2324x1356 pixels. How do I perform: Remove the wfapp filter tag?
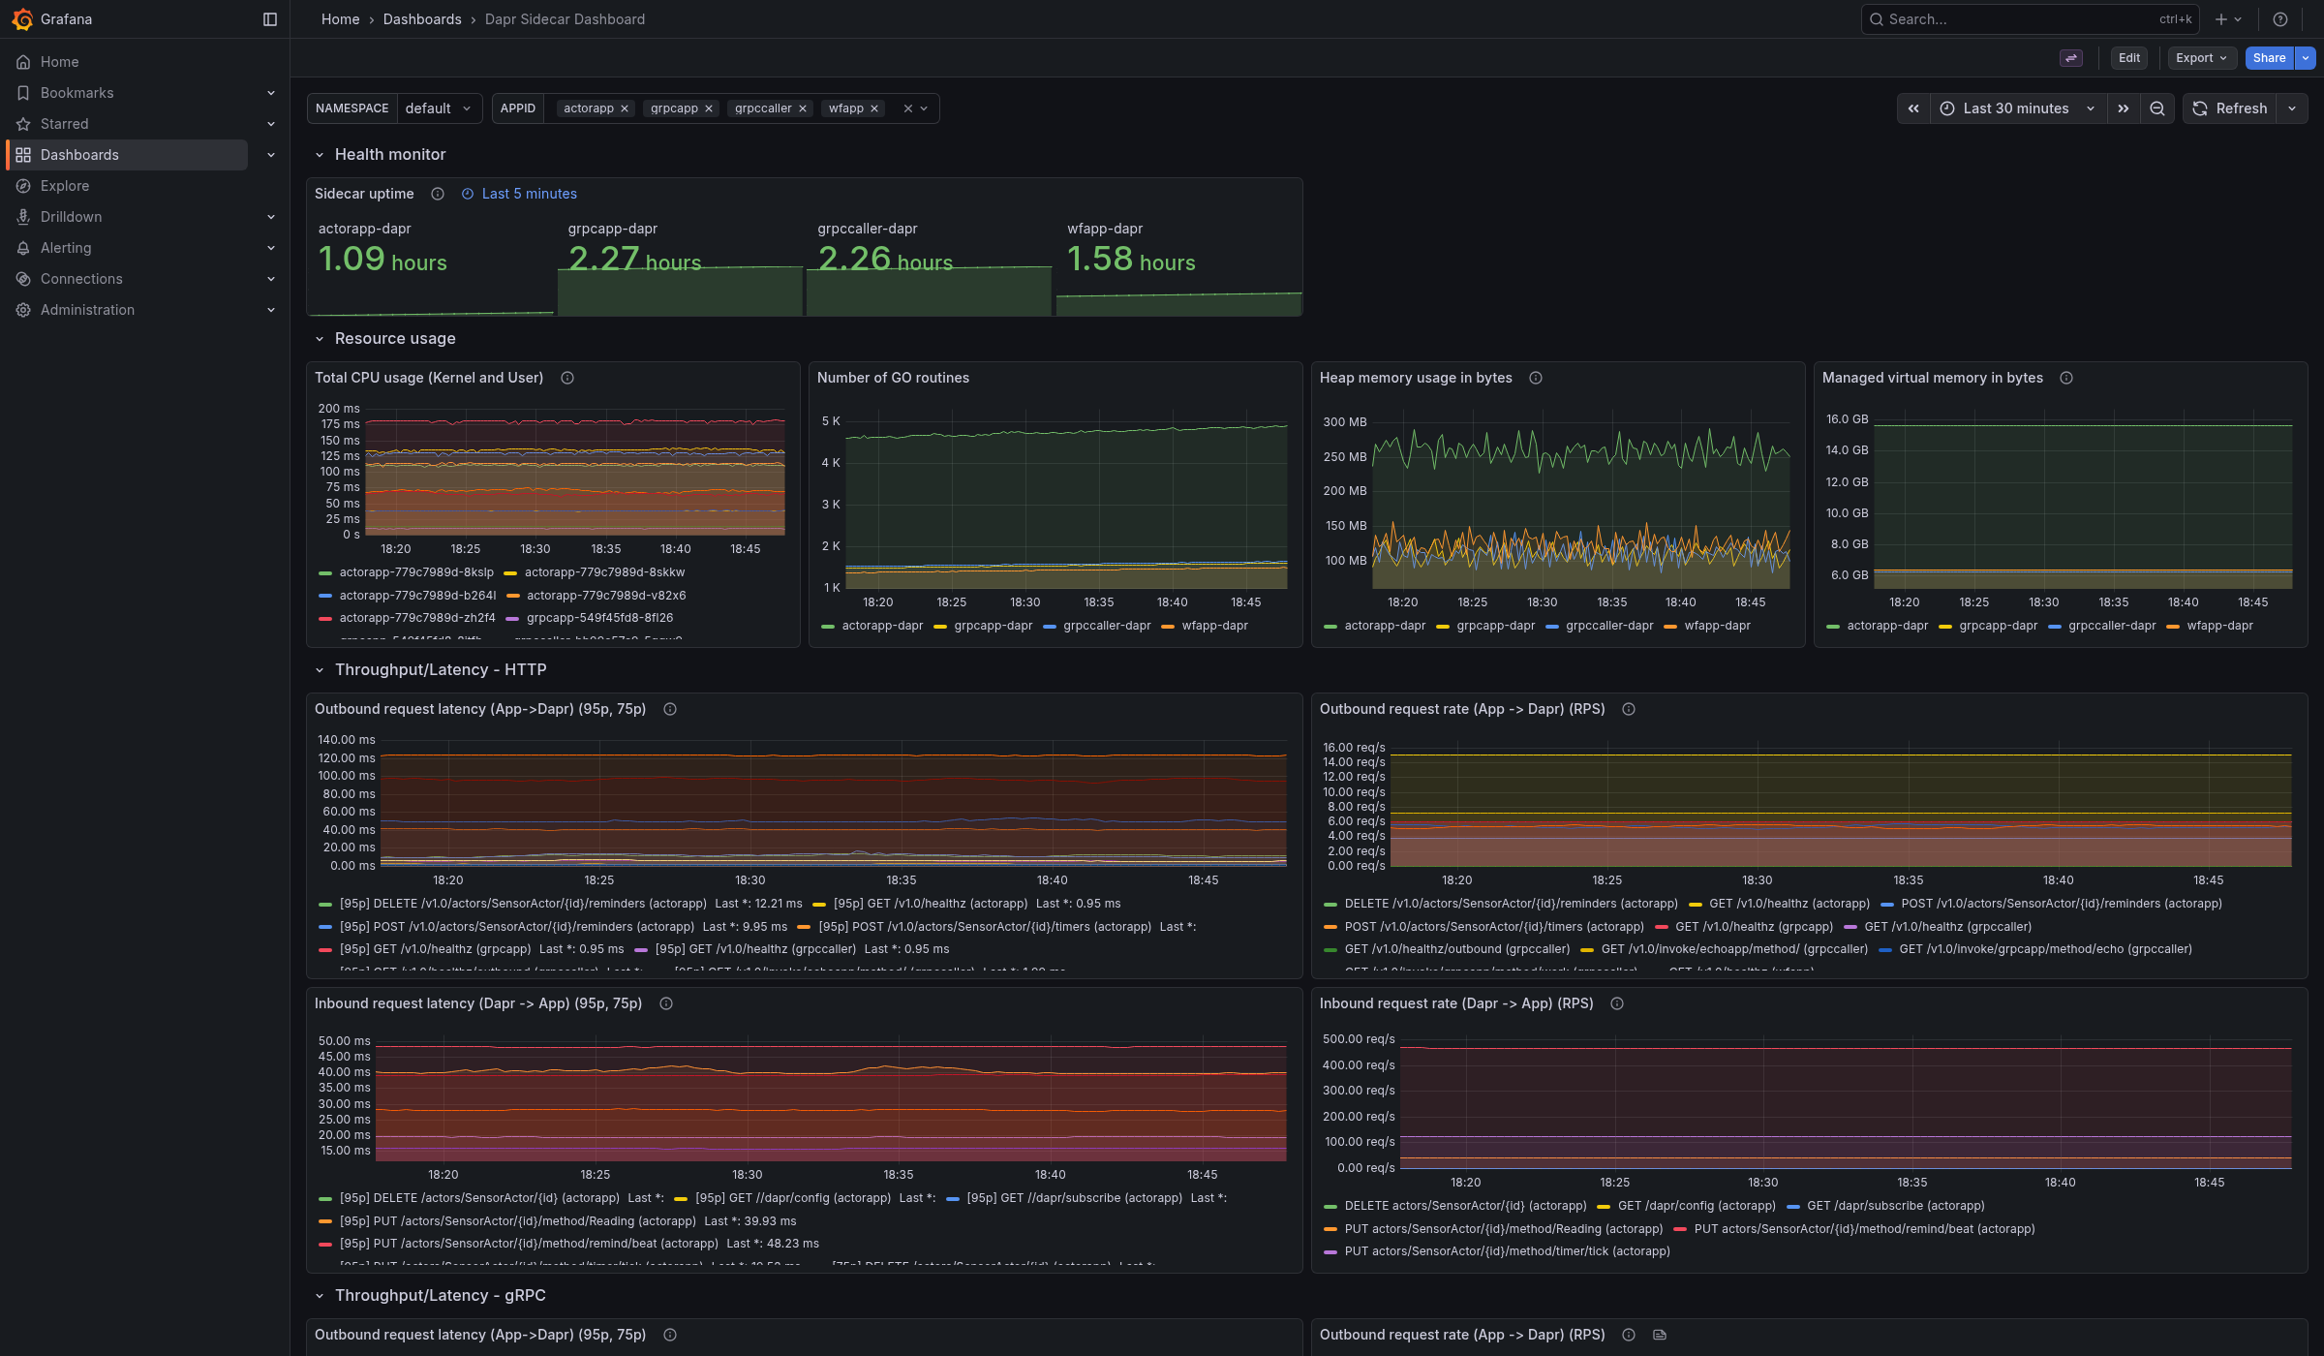(x=874, y=108)
